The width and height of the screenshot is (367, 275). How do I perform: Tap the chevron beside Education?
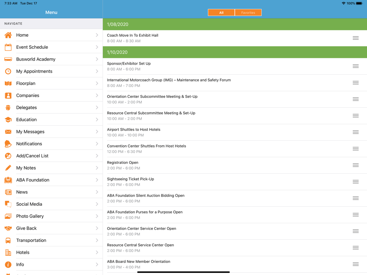97,120
